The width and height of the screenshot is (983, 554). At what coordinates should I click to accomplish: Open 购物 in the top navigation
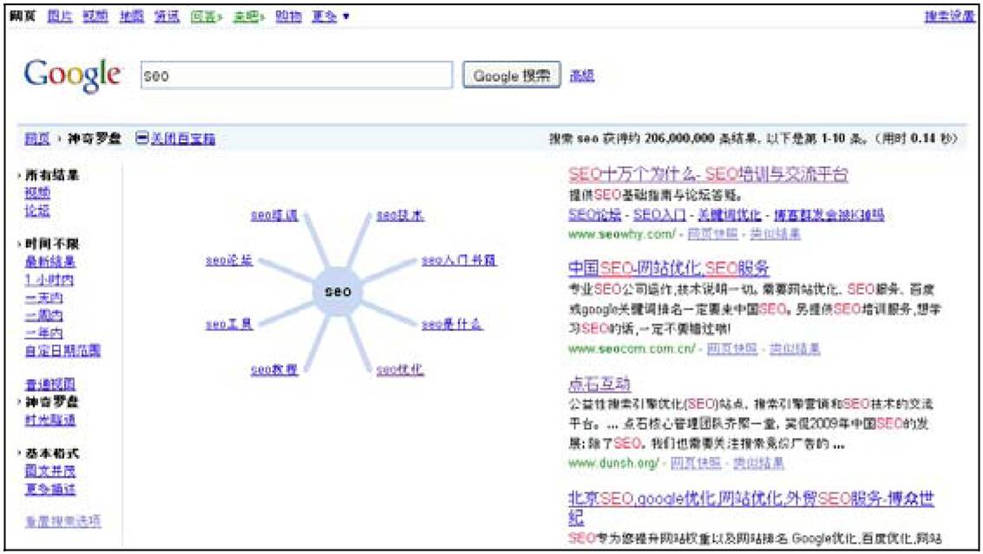click(x=288, y=16)
